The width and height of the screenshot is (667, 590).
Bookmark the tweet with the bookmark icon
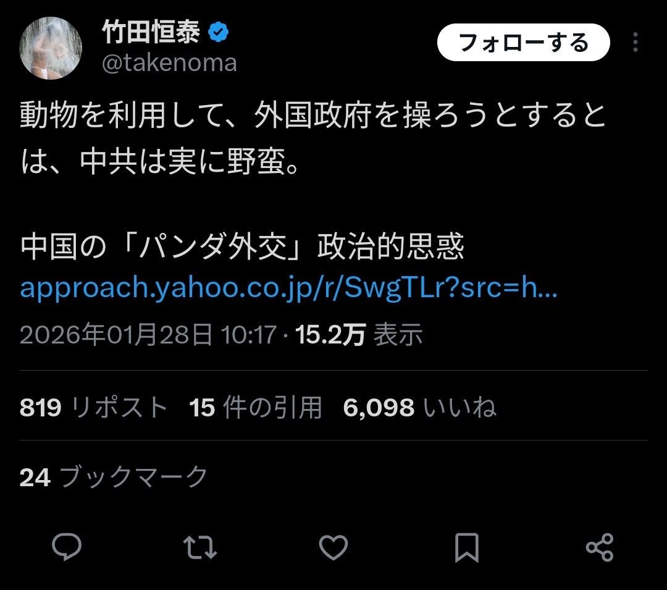[467, 547]
